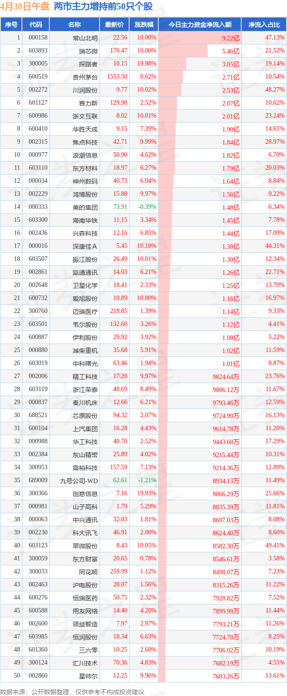287x696 pixels.
Task: Select stock name 潍柴重机
Action: (85, 350)
